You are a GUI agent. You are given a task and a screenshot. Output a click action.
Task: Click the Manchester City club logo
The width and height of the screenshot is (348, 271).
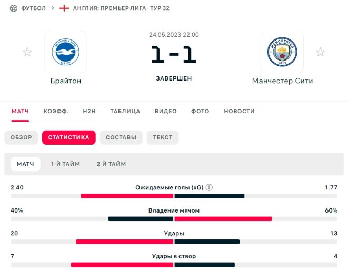(x=282, y=52)
